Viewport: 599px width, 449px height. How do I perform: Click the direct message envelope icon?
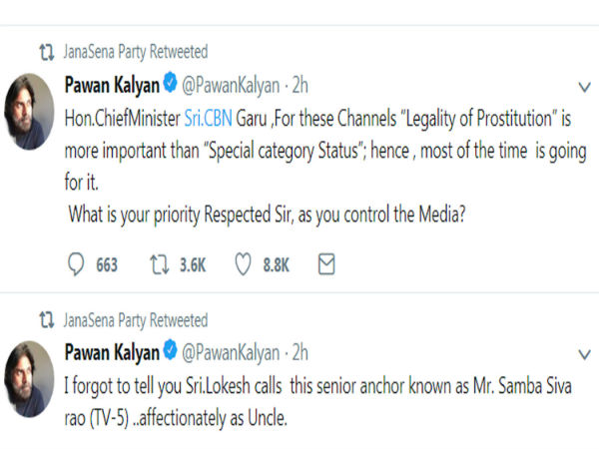tap(325, 264)
